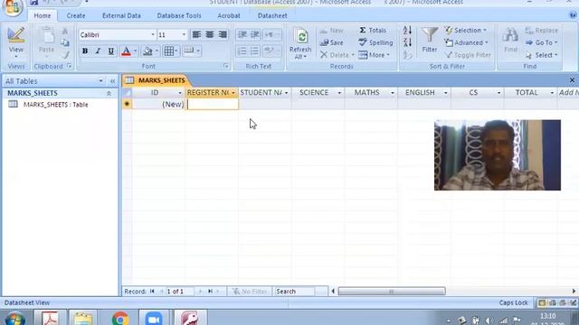
Task: Open the All Tables pane dropdown
Action: coord(100,81)
